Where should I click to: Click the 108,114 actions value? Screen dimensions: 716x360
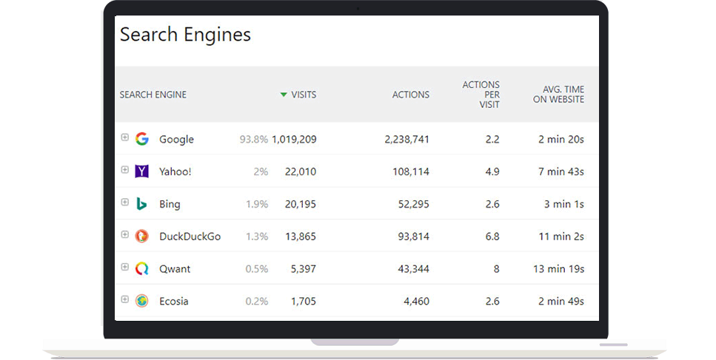[410, 171]
